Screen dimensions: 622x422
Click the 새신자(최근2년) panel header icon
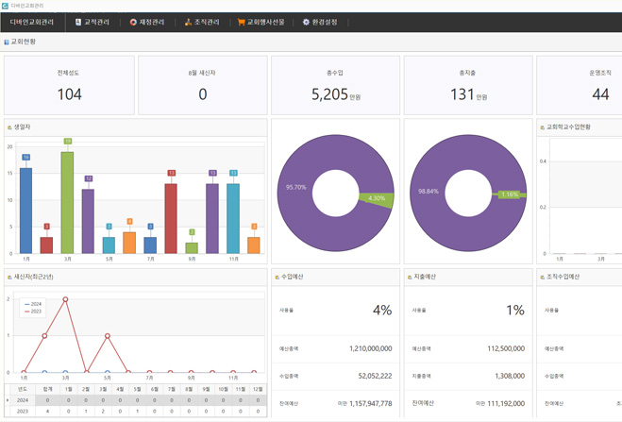coord(8,277)
